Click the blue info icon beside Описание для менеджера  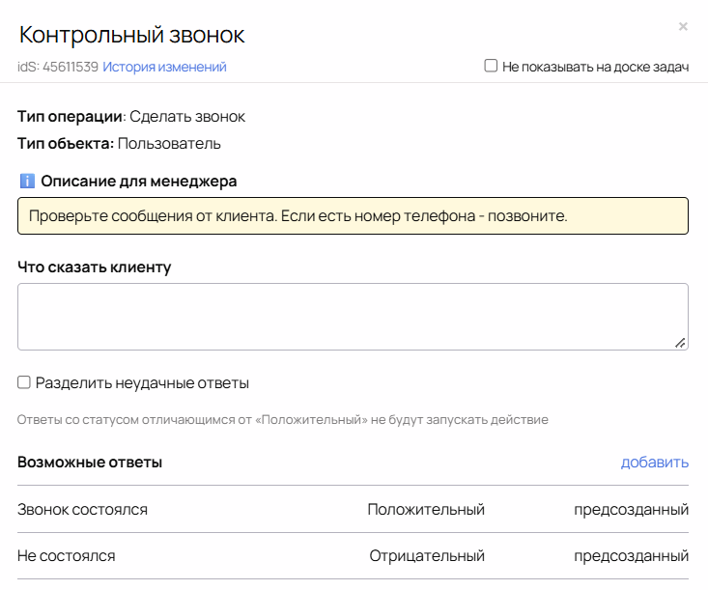(27, 181)
